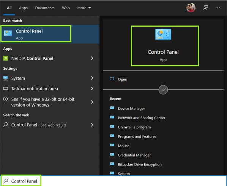Expand the Taskbar notification area chevron arrow
This screenshot has width=227, height=186.
[x=92, y=88]
